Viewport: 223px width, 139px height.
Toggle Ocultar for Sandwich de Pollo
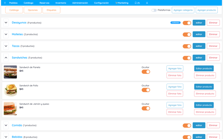[146, 90]
